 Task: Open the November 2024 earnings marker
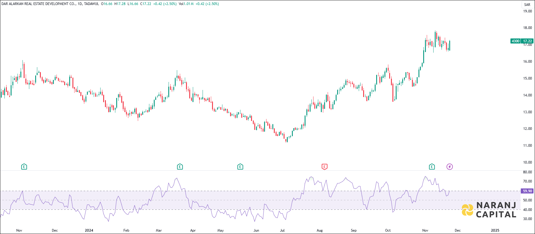[432, 167]
